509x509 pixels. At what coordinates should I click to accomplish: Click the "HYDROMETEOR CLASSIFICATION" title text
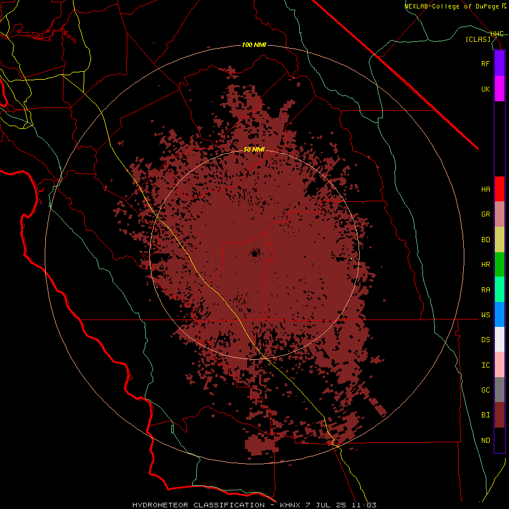199,505
